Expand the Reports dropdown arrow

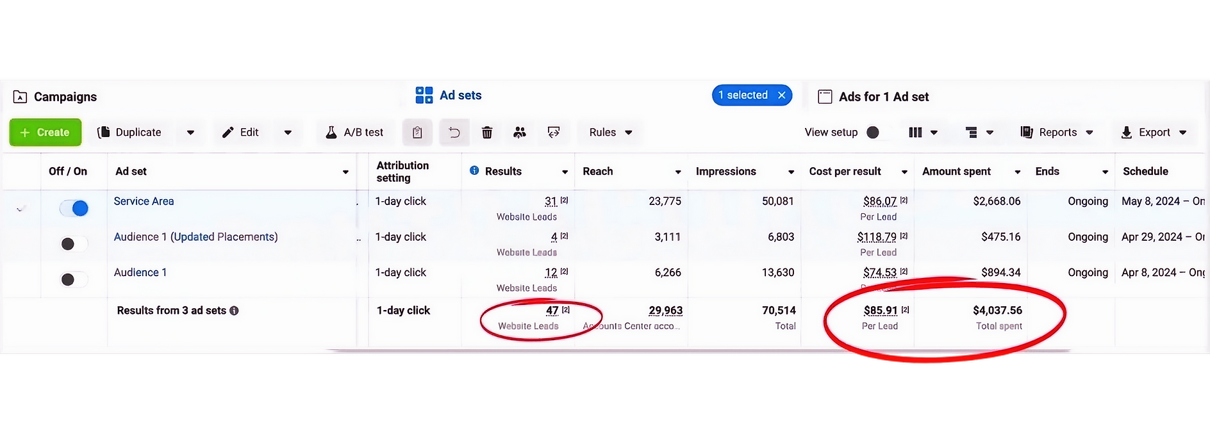[x=1090, y=133]
